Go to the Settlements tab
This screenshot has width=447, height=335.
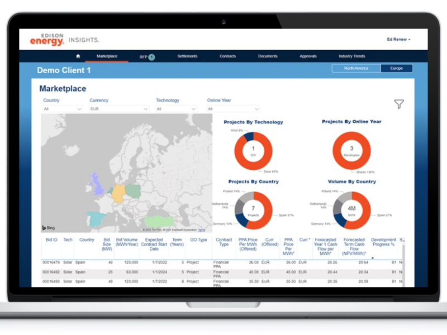(187, 56)
